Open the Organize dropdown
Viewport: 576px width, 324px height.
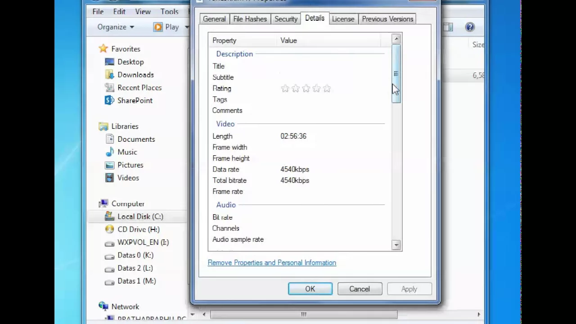click(116, 27)
